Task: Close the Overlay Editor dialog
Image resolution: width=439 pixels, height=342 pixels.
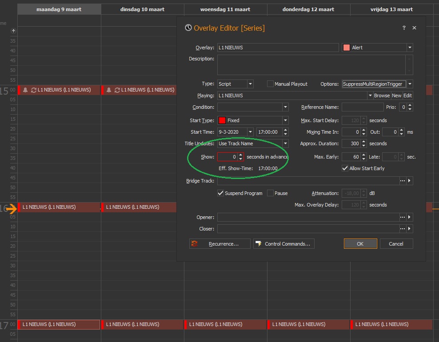Action: pyautogui.click(x=415, y=28)
